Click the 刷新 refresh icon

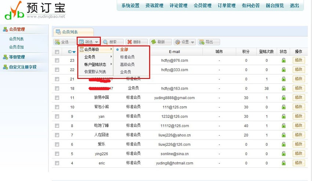[x=153, y=42]
